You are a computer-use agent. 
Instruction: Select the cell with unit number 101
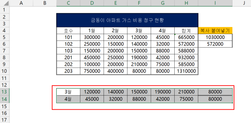pyautogui.click(x=68, y=37)
